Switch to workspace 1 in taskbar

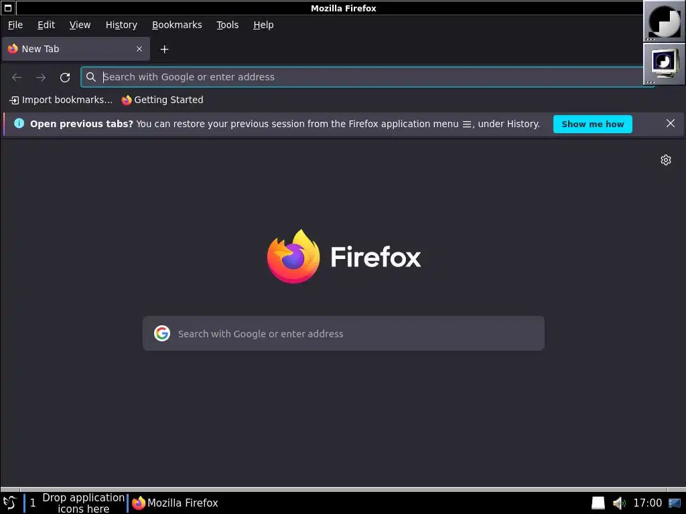pyautogui.click(x=32, y=503)
